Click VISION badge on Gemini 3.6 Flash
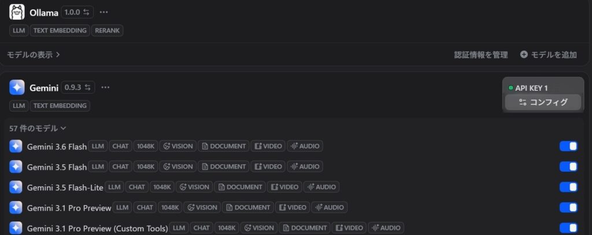This screenshot has width=592, height=235. tap(178, 146)
